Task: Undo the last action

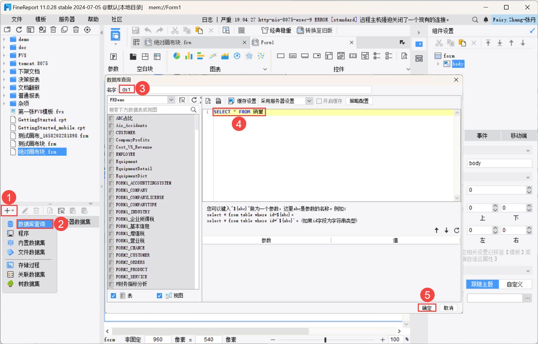Action: 148,30
